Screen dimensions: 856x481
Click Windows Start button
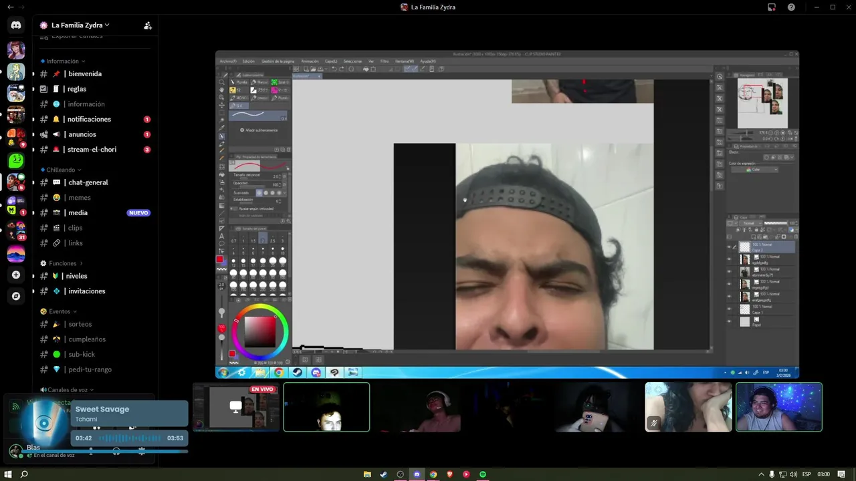(x=9, y=474)
